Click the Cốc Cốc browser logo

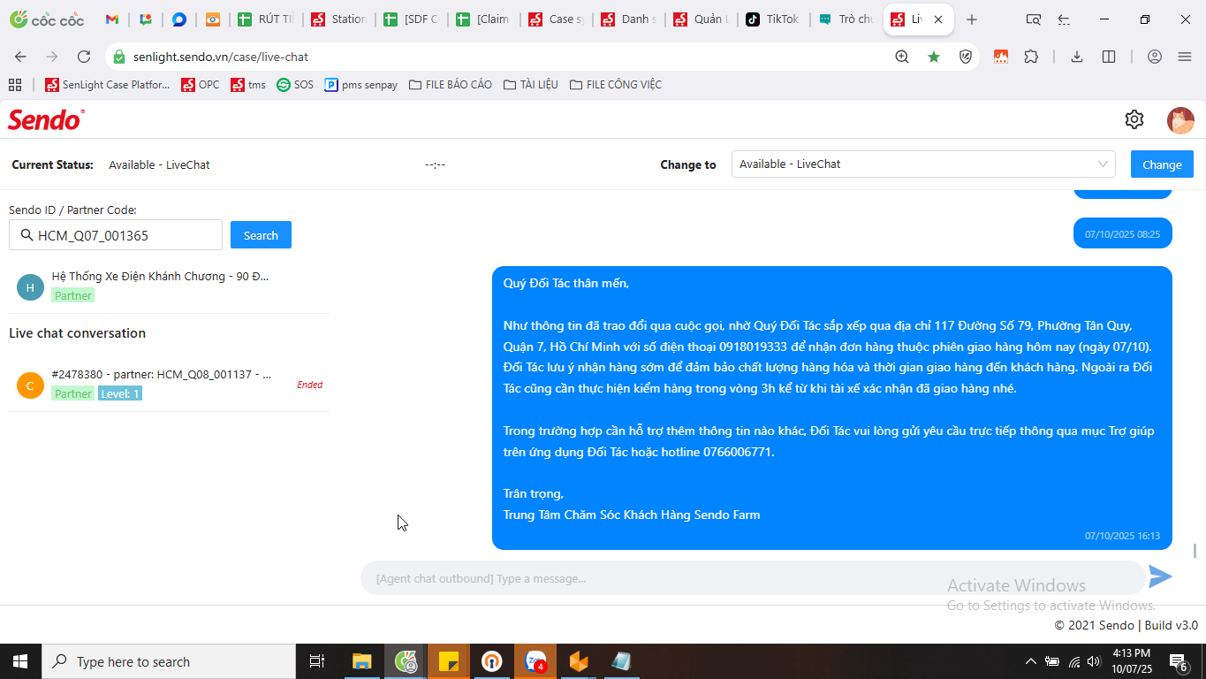[47, 19]
